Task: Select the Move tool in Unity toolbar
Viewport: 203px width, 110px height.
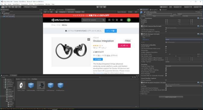Action: coord(6,7)
